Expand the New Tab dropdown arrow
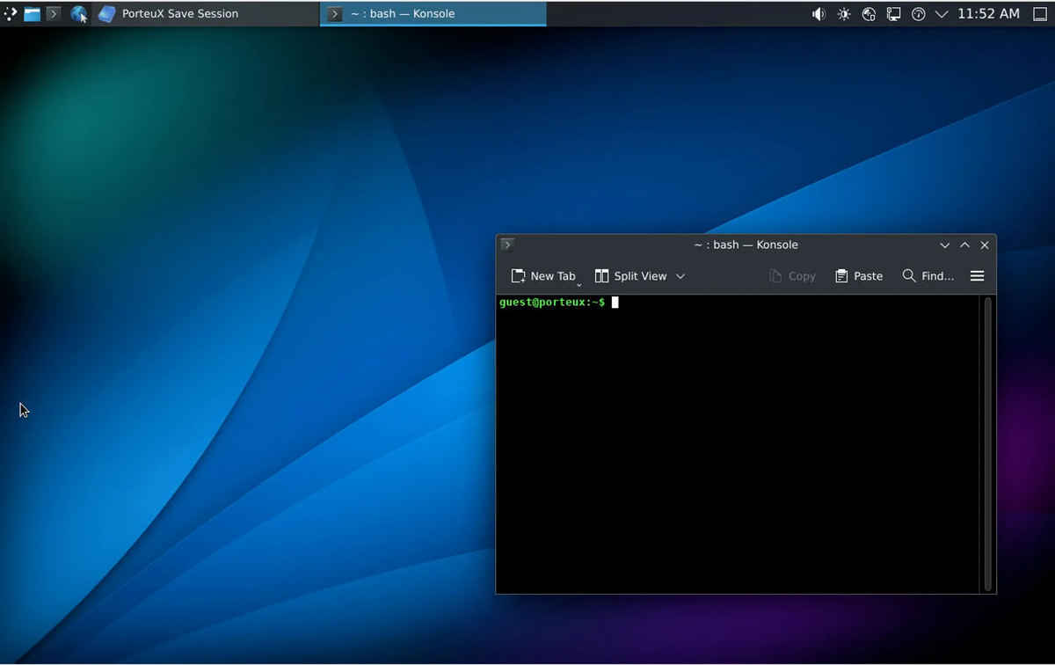The width and height of the screenshot is (1055, 665). point(579,284)
